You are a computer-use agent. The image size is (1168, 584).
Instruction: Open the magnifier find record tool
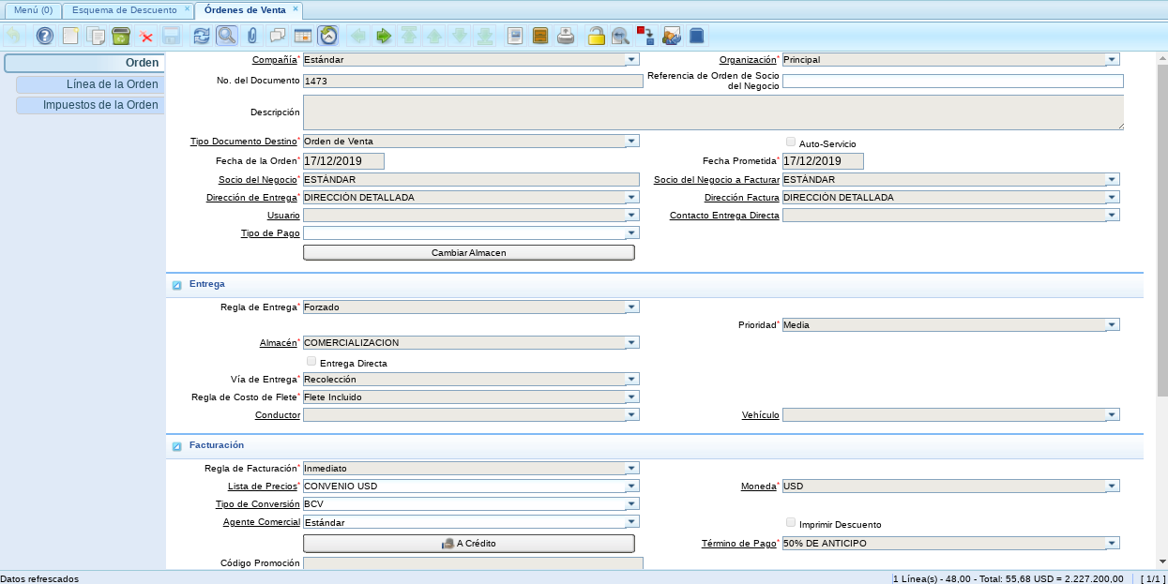coord(226,36)
